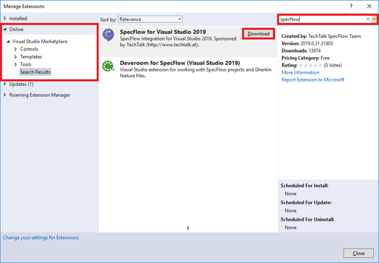This screenshot has width=379, height=263.
Task: Click the green Deveroom for SpecFlow icon
Action: tap(108, 66)
